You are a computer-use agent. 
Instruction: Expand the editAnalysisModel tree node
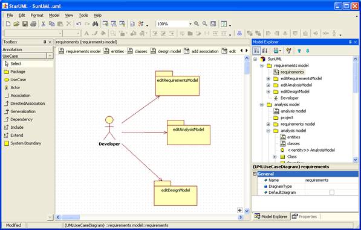[268, 85]
